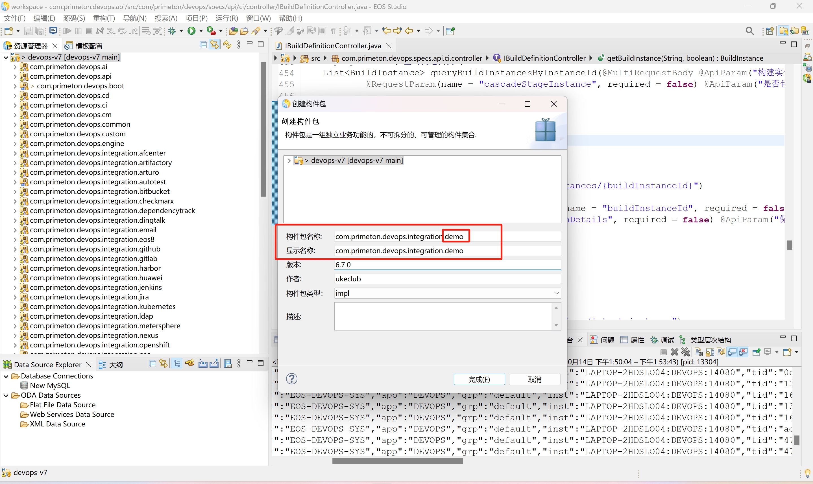Click Collapse All in resource explorer
The image size is (813, 484).
click(203, 45)
